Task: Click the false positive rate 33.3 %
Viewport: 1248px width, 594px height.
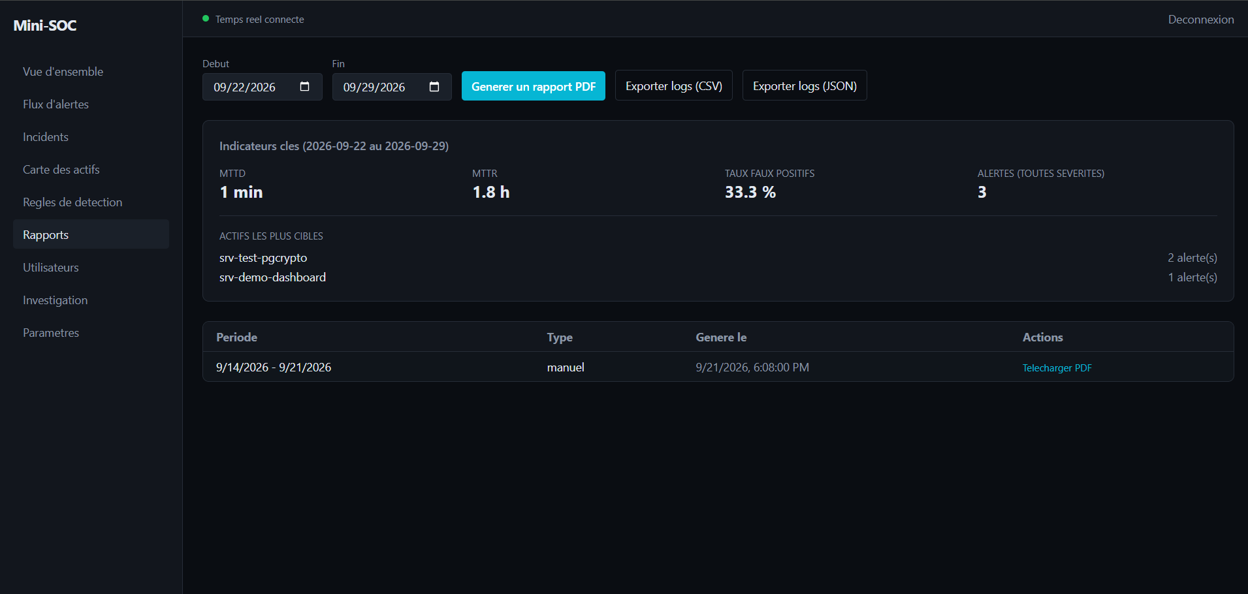Action: (750, 192)
